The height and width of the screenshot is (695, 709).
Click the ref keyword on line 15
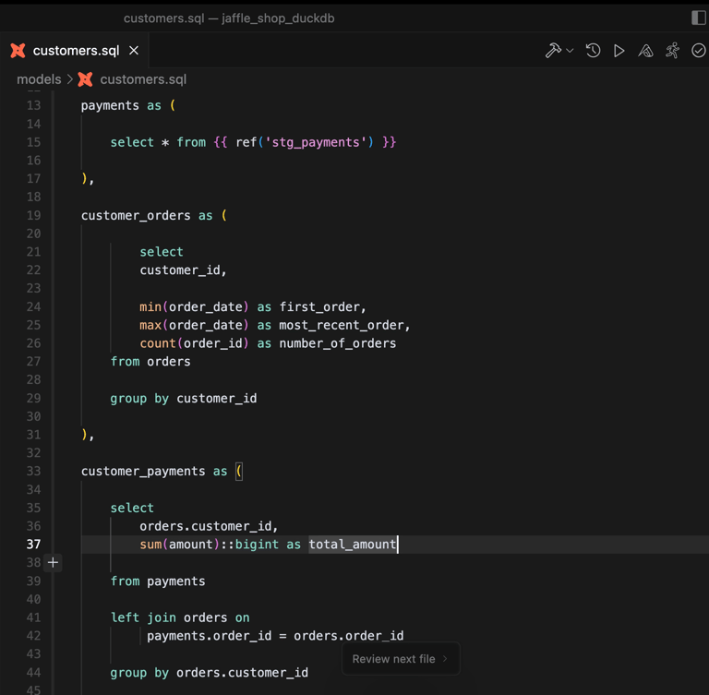[246, 142]
